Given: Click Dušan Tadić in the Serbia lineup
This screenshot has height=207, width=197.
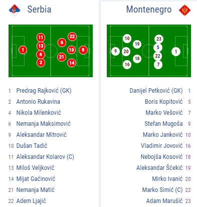Looking at the screenshot, I should (x=32, y=146).
